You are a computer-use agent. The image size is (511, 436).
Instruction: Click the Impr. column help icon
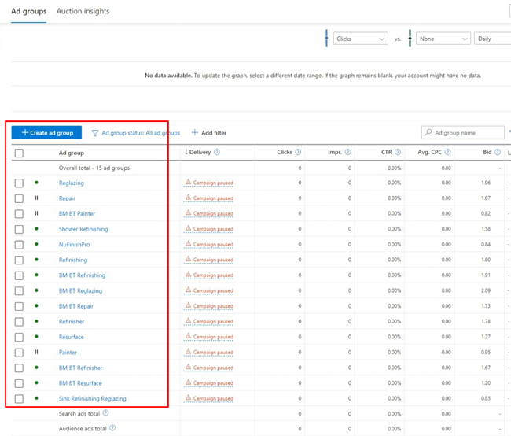click(x=347, y=152)
